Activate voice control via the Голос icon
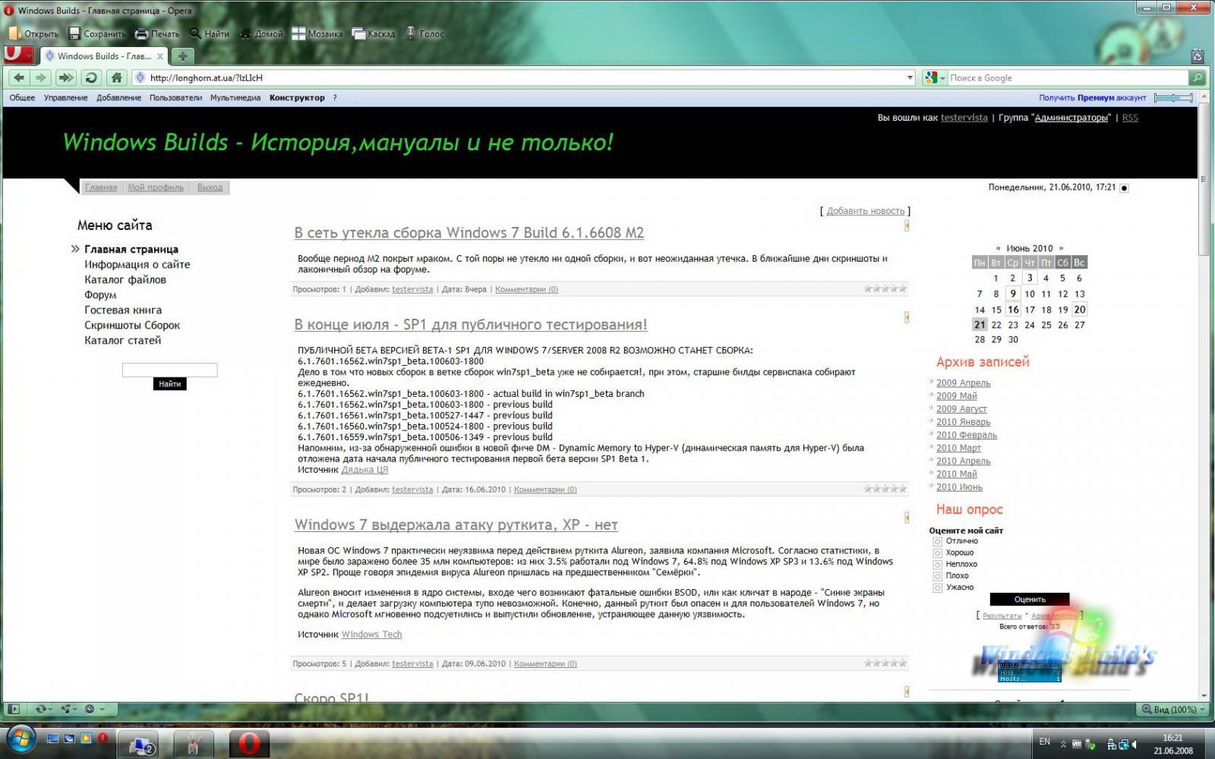The width and height of the screenshot is (1215, 759). tap(424, 33)
